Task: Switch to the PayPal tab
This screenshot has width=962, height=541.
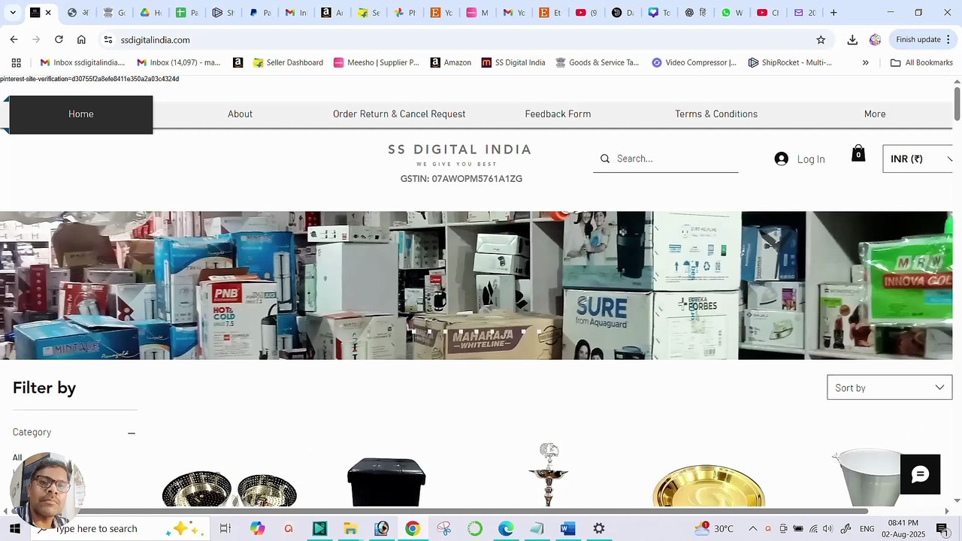Action: tap(260, 13)
